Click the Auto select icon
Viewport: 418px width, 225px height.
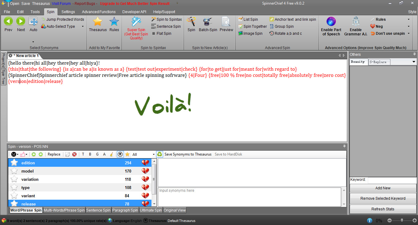pyautogui.click(x=33, y=21)
